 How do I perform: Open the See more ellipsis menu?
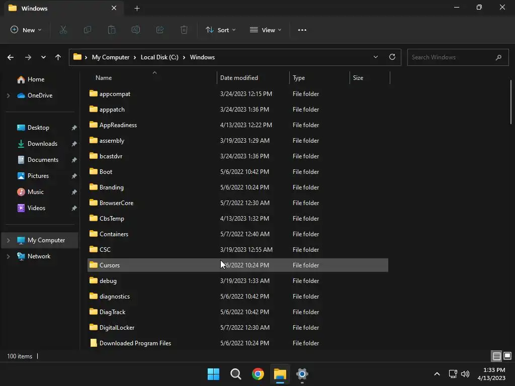pyautogui.click(x=302, y=30)
